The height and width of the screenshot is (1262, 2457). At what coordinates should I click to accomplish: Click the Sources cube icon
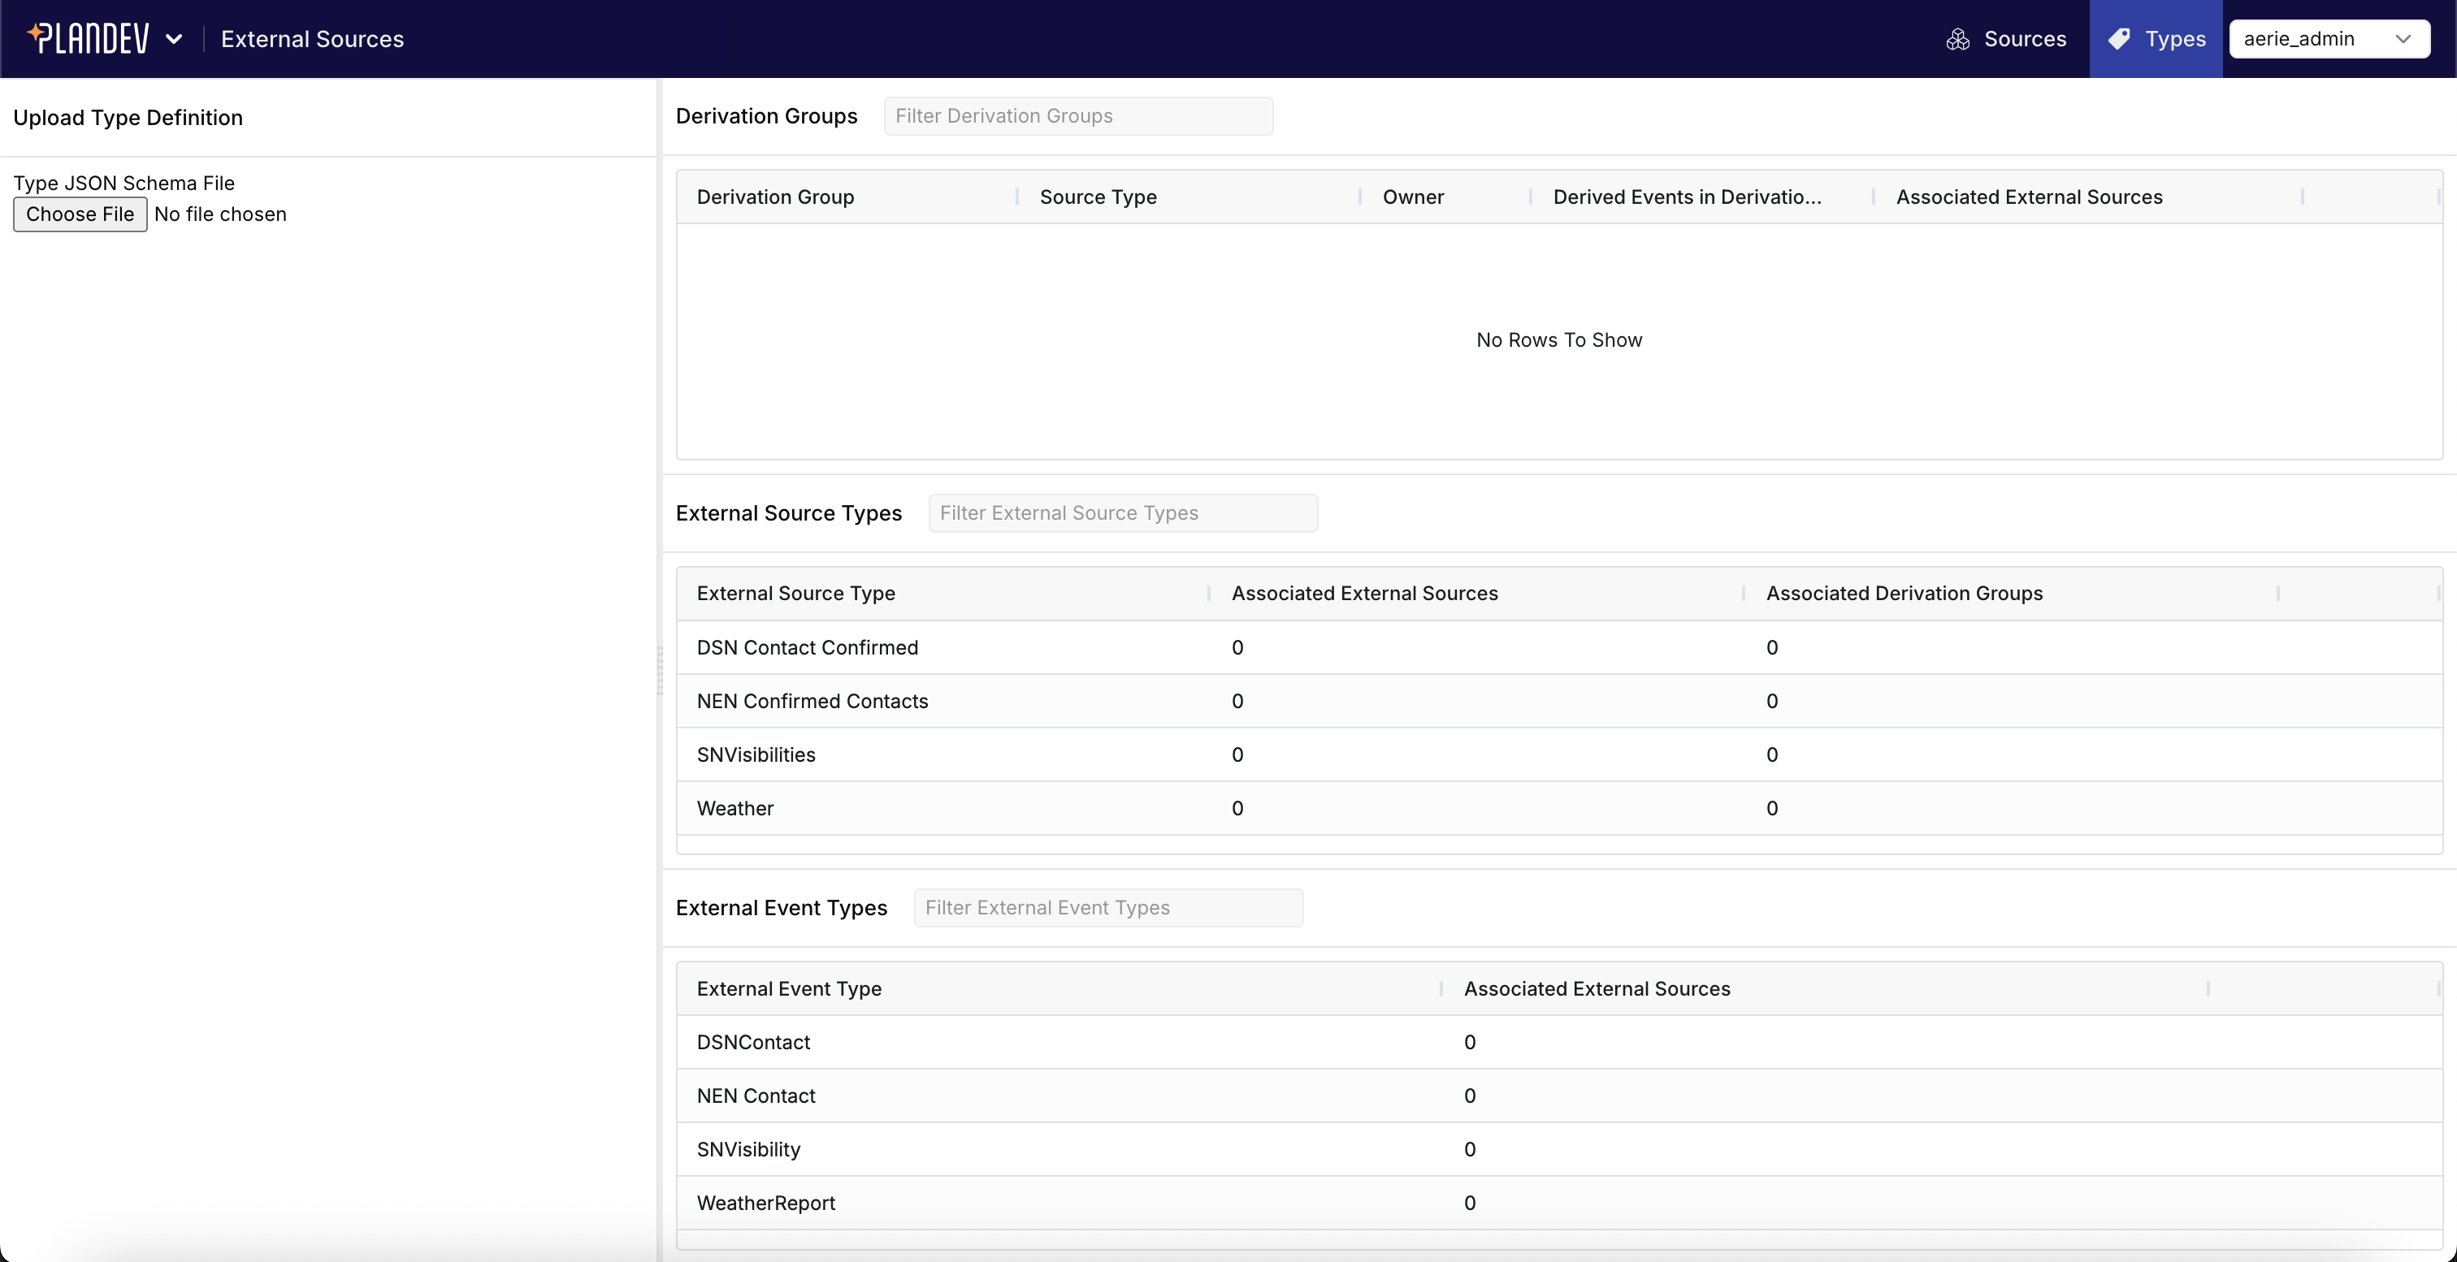[1958, 38]
